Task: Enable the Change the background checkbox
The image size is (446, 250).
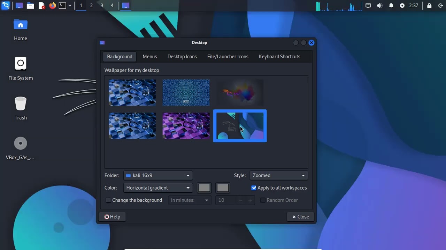Action: tap(108, 200)
